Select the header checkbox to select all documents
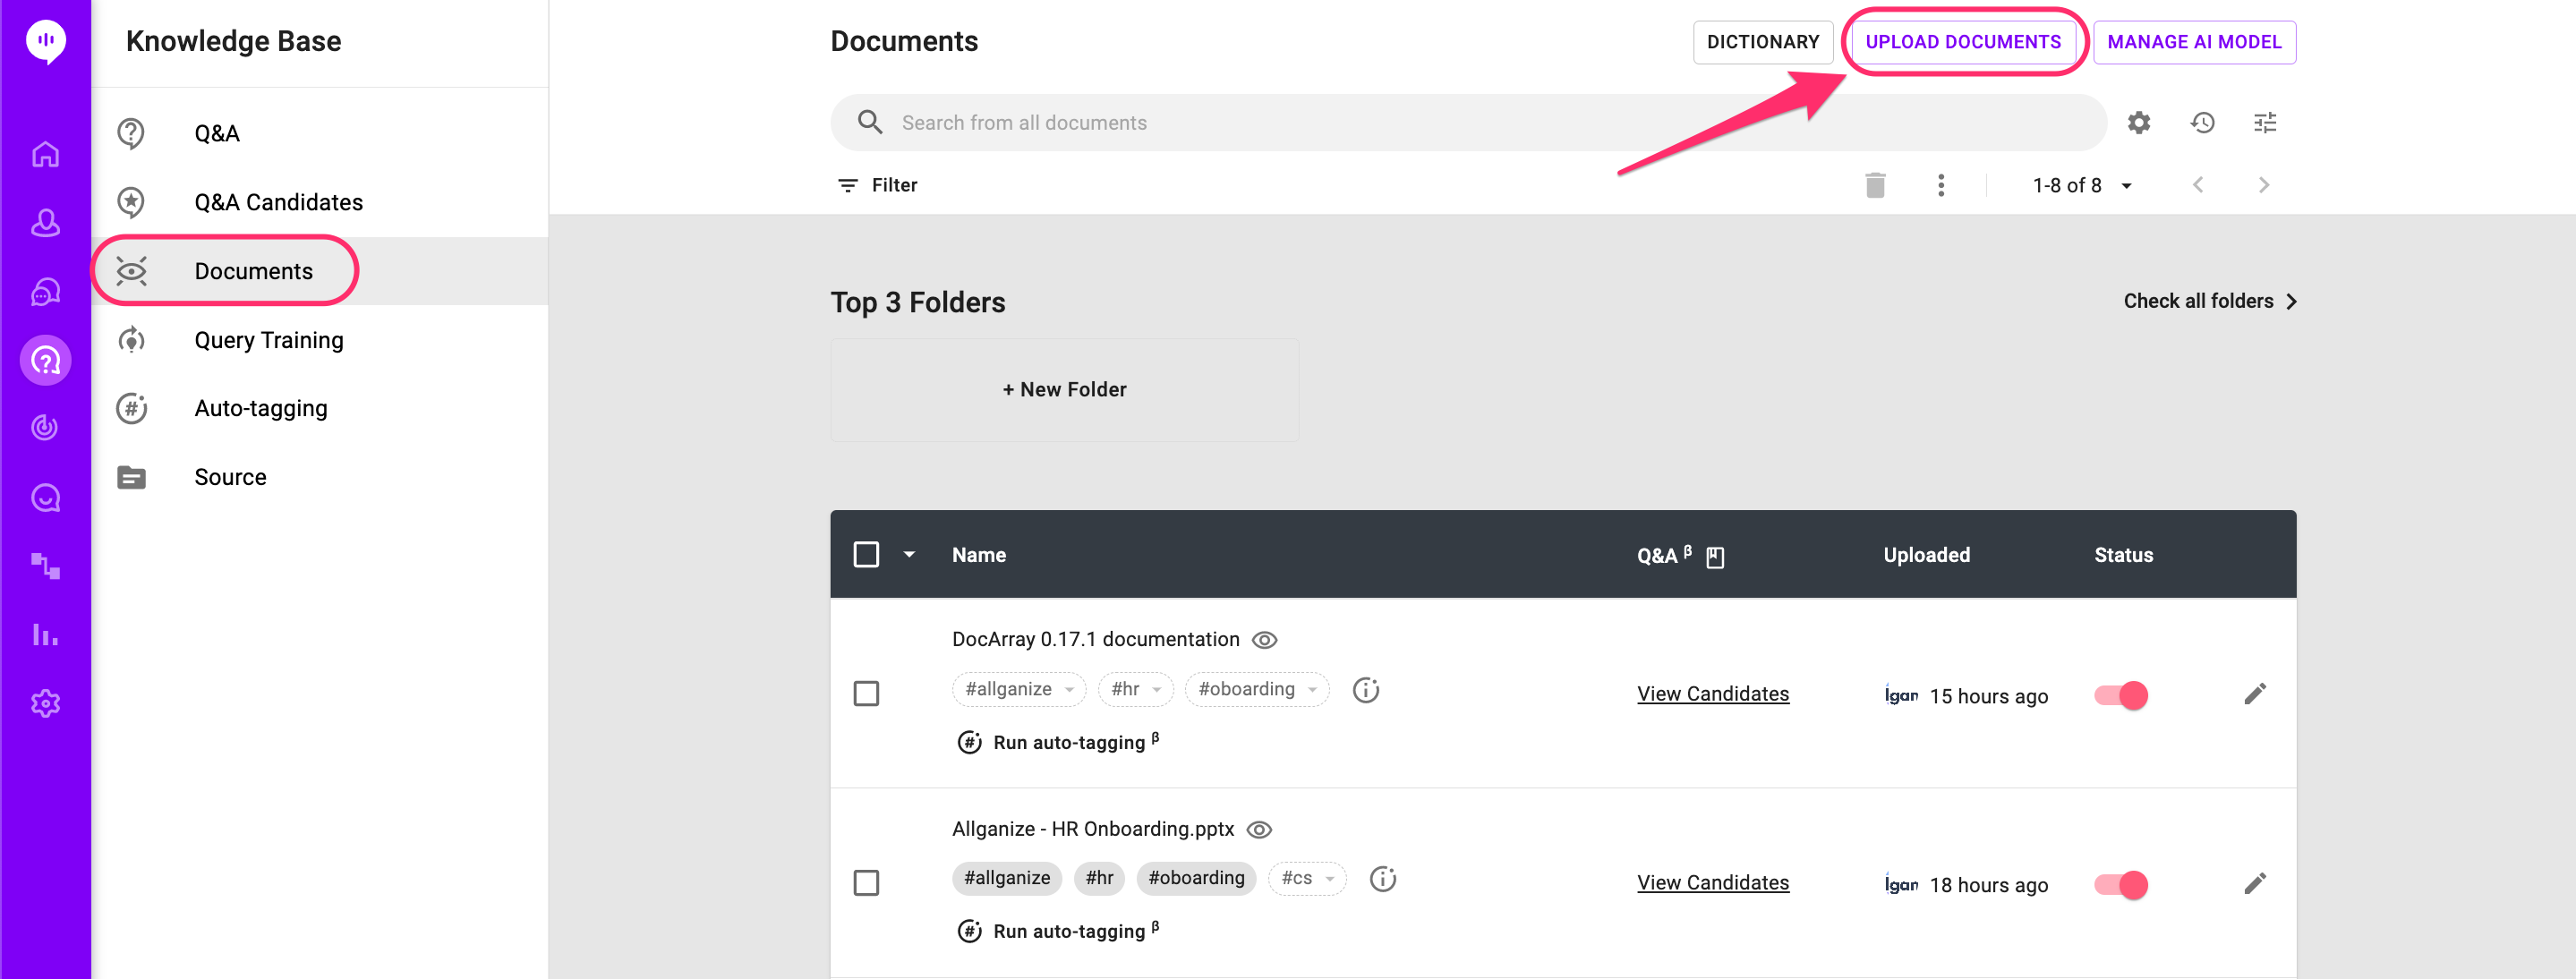Screen dimensions: 2576x979 pos(866,554)
